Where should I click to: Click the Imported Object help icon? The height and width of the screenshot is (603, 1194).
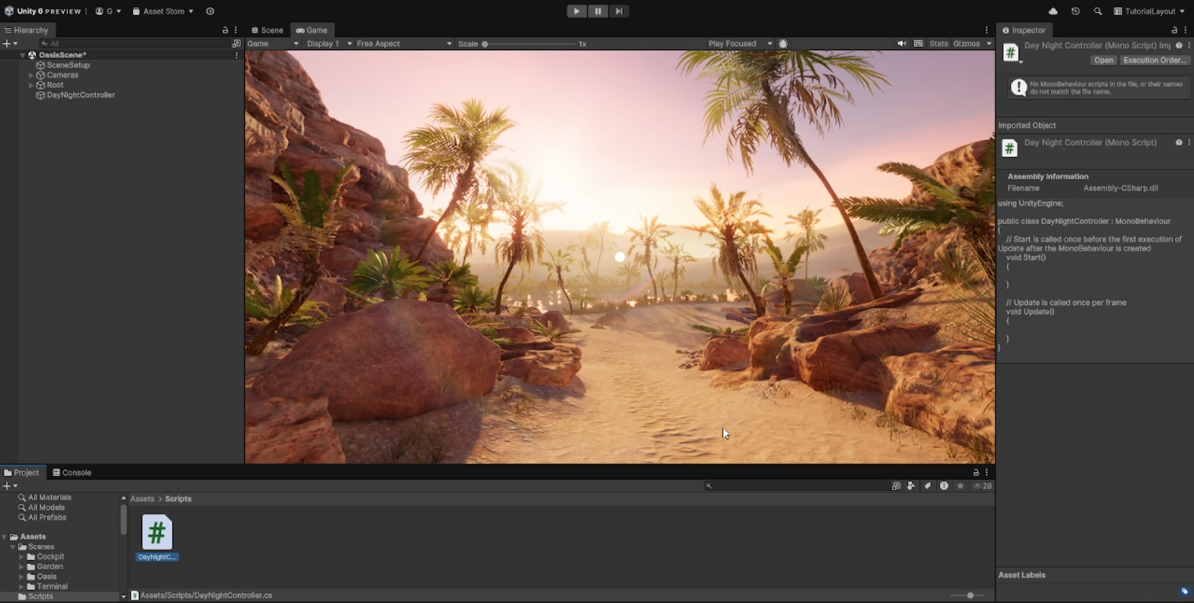point(1179,143)
